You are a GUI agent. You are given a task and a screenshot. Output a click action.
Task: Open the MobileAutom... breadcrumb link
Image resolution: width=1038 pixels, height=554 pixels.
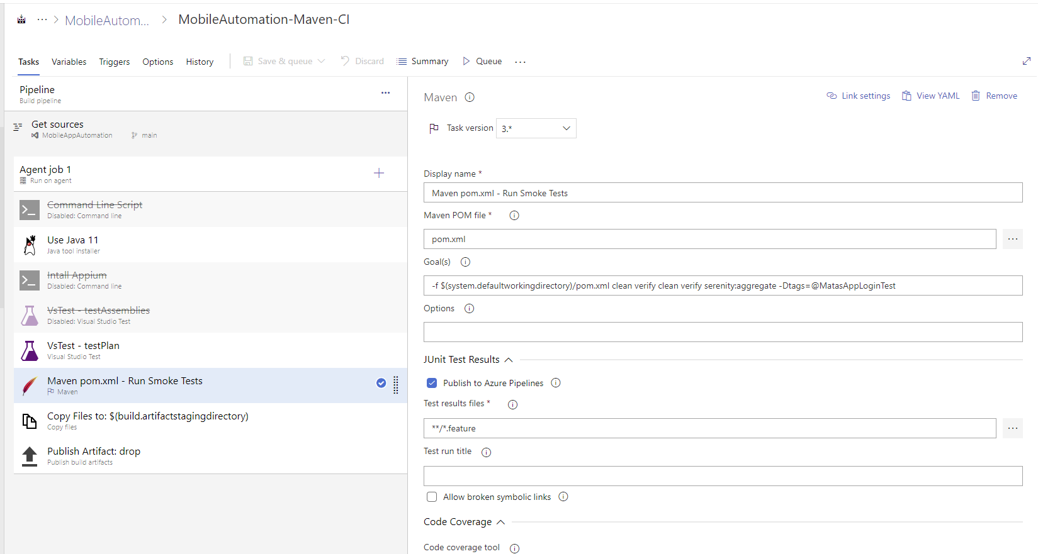(x=107, y=20)
